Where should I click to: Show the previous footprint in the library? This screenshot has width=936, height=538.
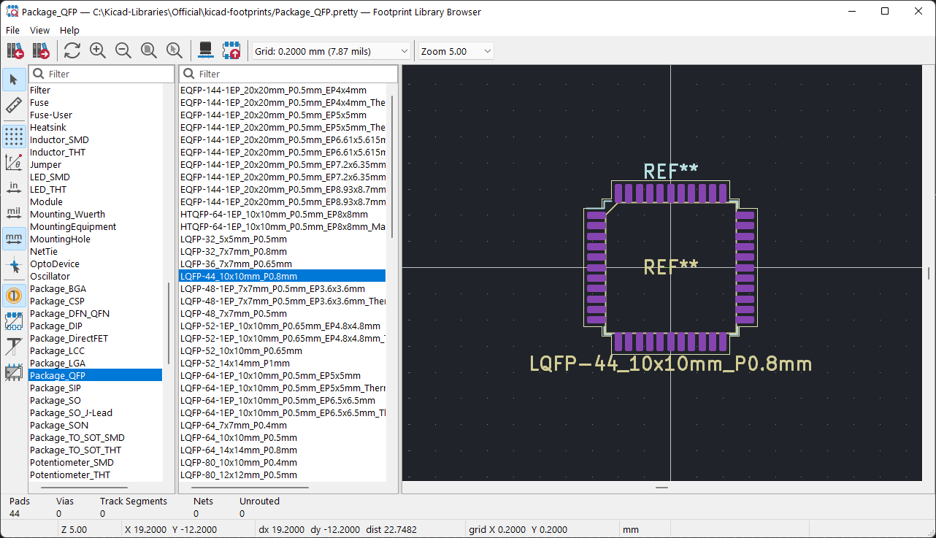15,50
